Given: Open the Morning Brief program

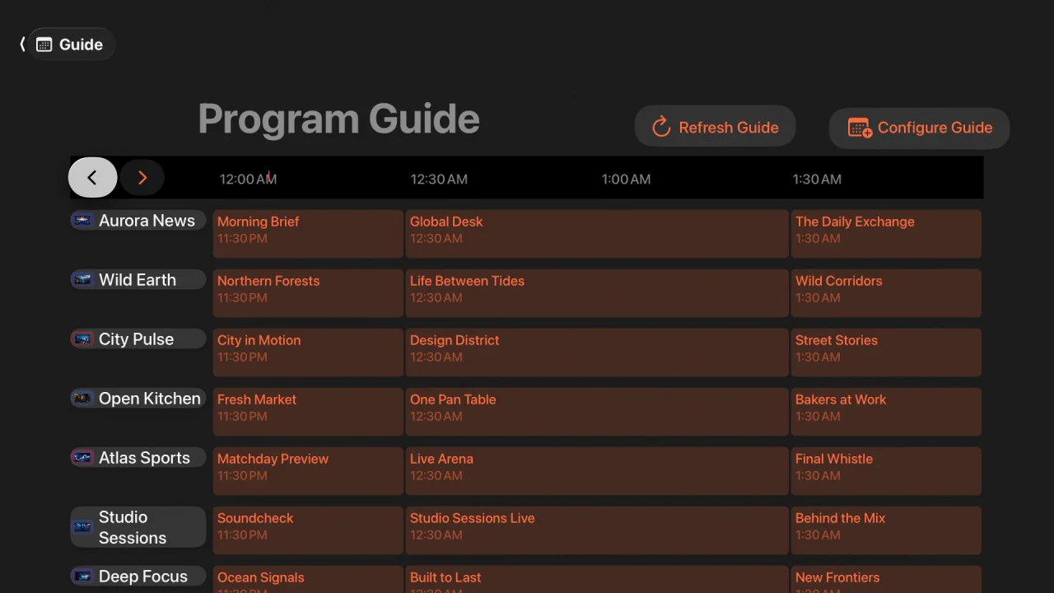Looking at the screenshot, I should click(x=308, y=234).
